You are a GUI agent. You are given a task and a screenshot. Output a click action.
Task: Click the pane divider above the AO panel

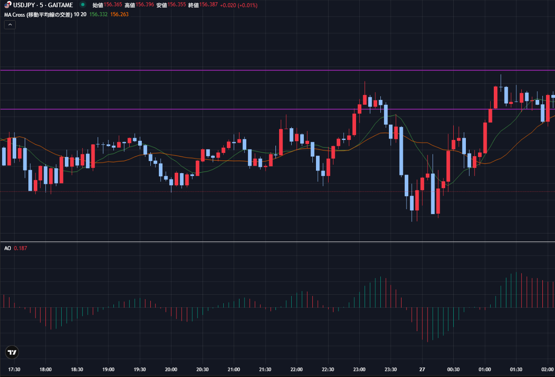(x=270, y=242)
